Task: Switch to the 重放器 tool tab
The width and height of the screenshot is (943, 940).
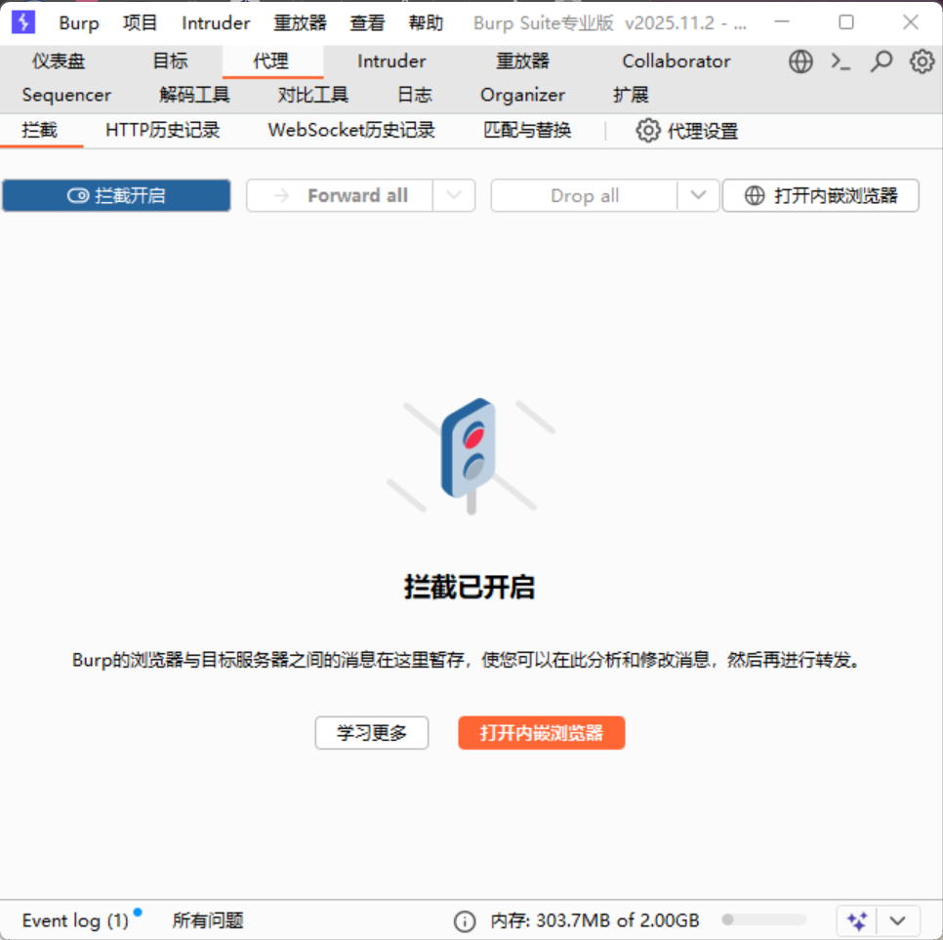Action: click(522, 61)
